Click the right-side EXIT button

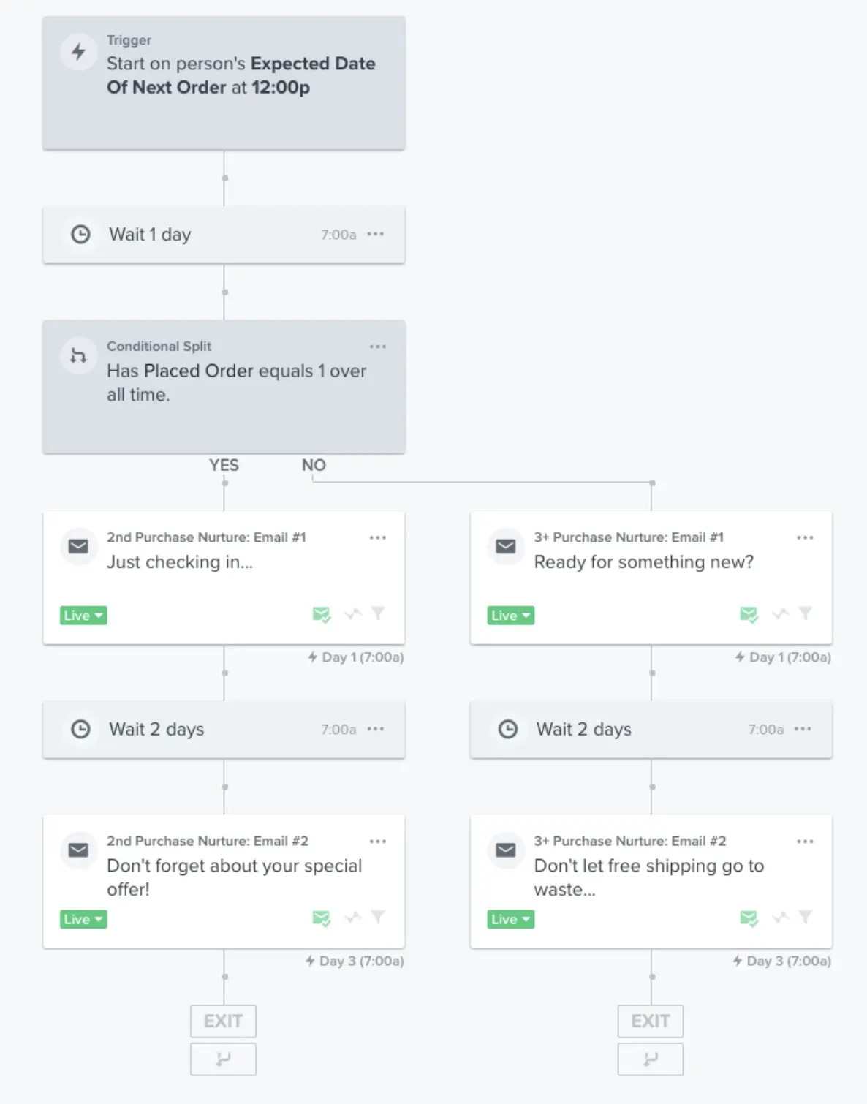click(x=650, y=1021)
